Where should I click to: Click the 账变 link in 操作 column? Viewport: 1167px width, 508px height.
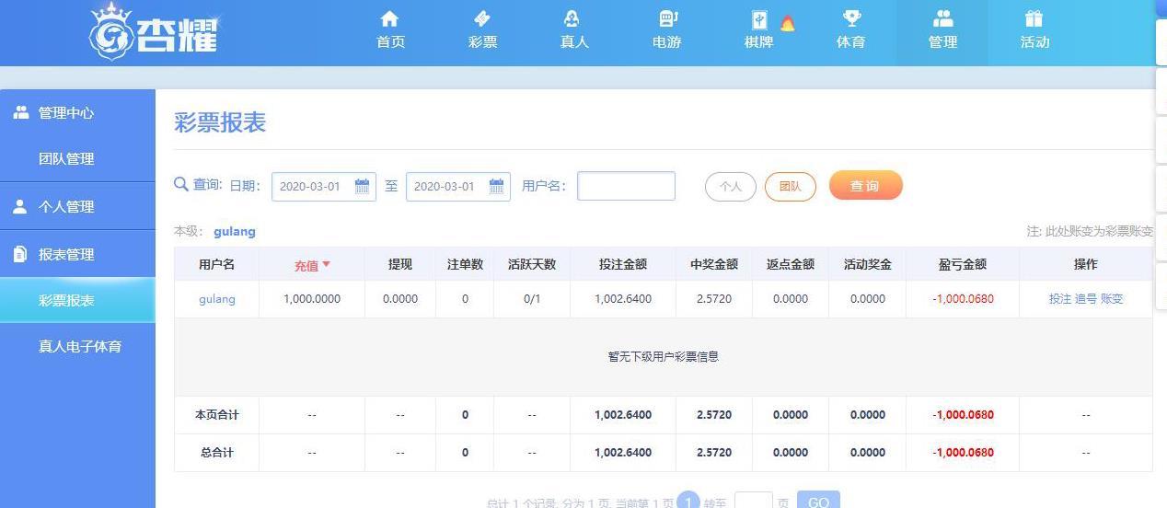click(1112, 299)
